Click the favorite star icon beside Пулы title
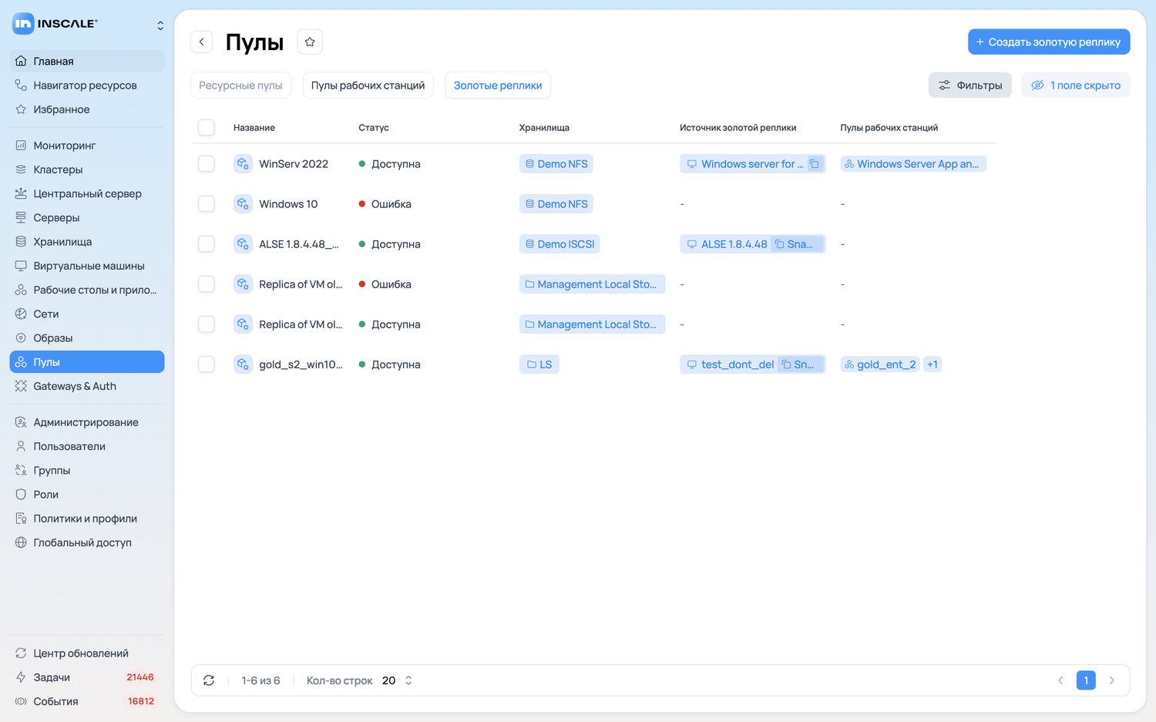Screen dimensions: 1156x722 click(310, 42)
